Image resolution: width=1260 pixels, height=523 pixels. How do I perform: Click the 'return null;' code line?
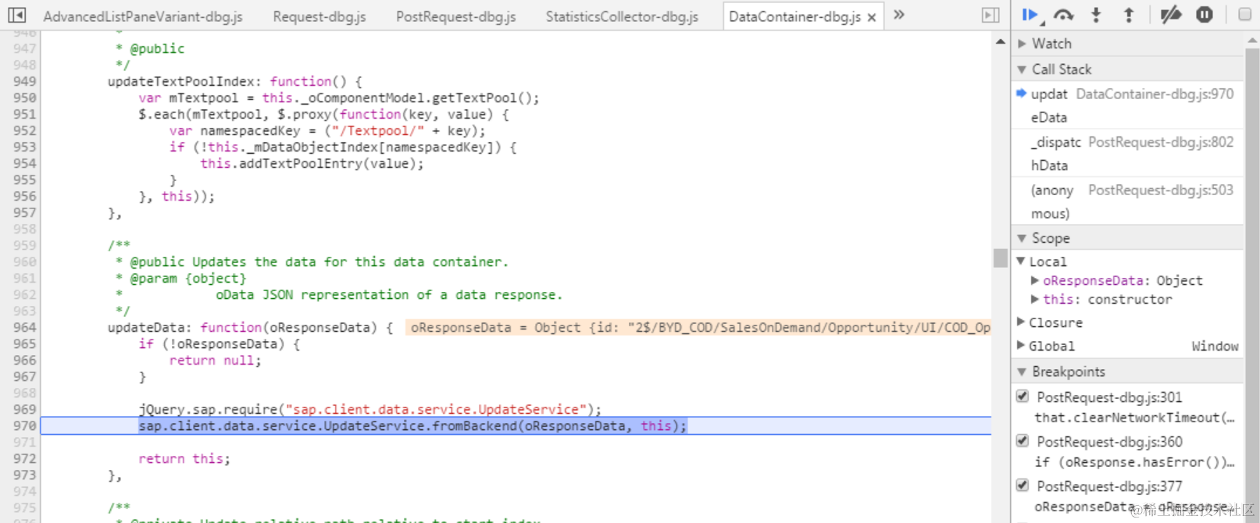click(x=216, y=360)
